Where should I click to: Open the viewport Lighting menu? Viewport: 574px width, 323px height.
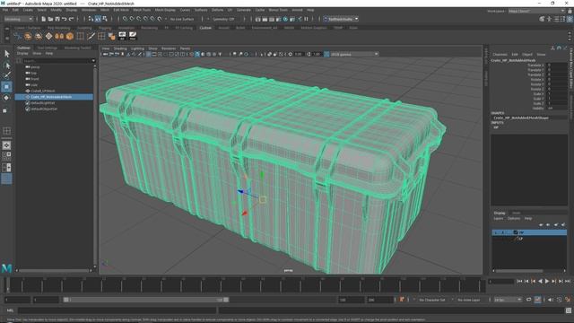(x=137, y=48)
